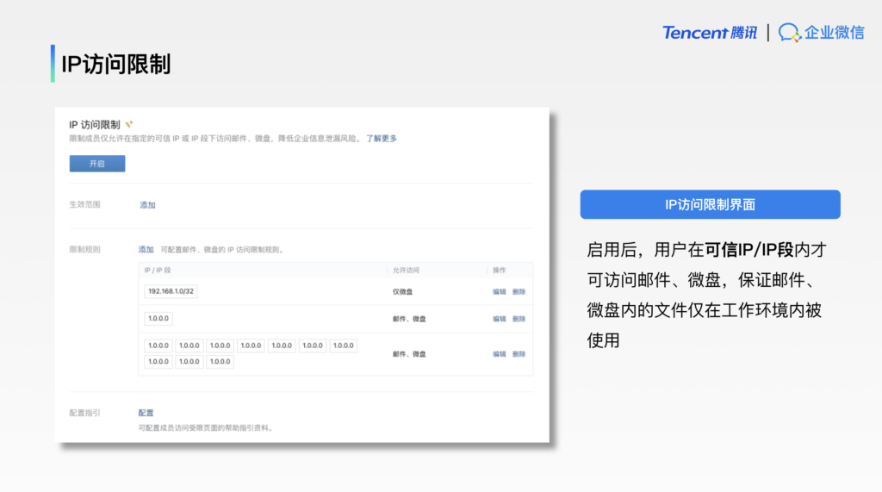Click the 允许访问 column header
Viewport: 882px width, 492px height.
pyautogui.click(x=406, y=271)
